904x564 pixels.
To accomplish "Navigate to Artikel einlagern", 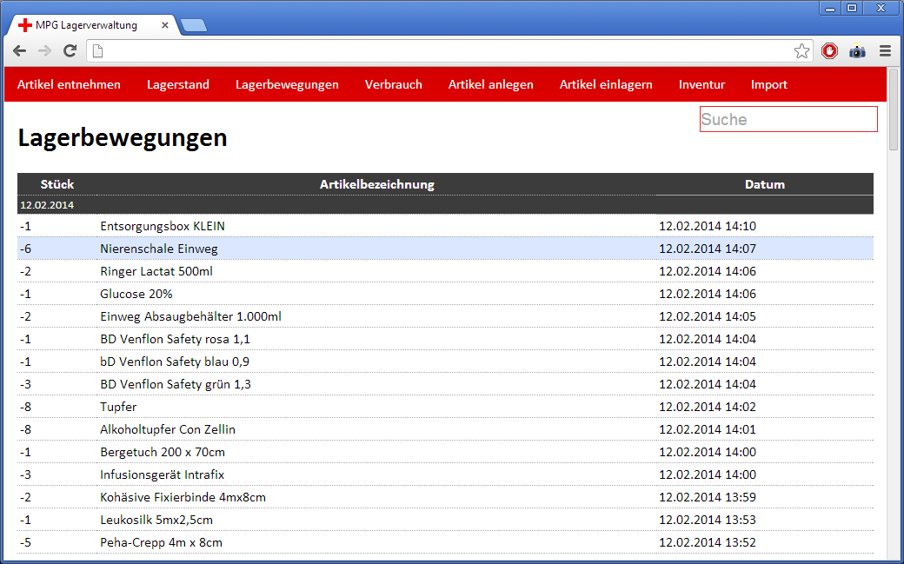I will (x=606, y=84).
